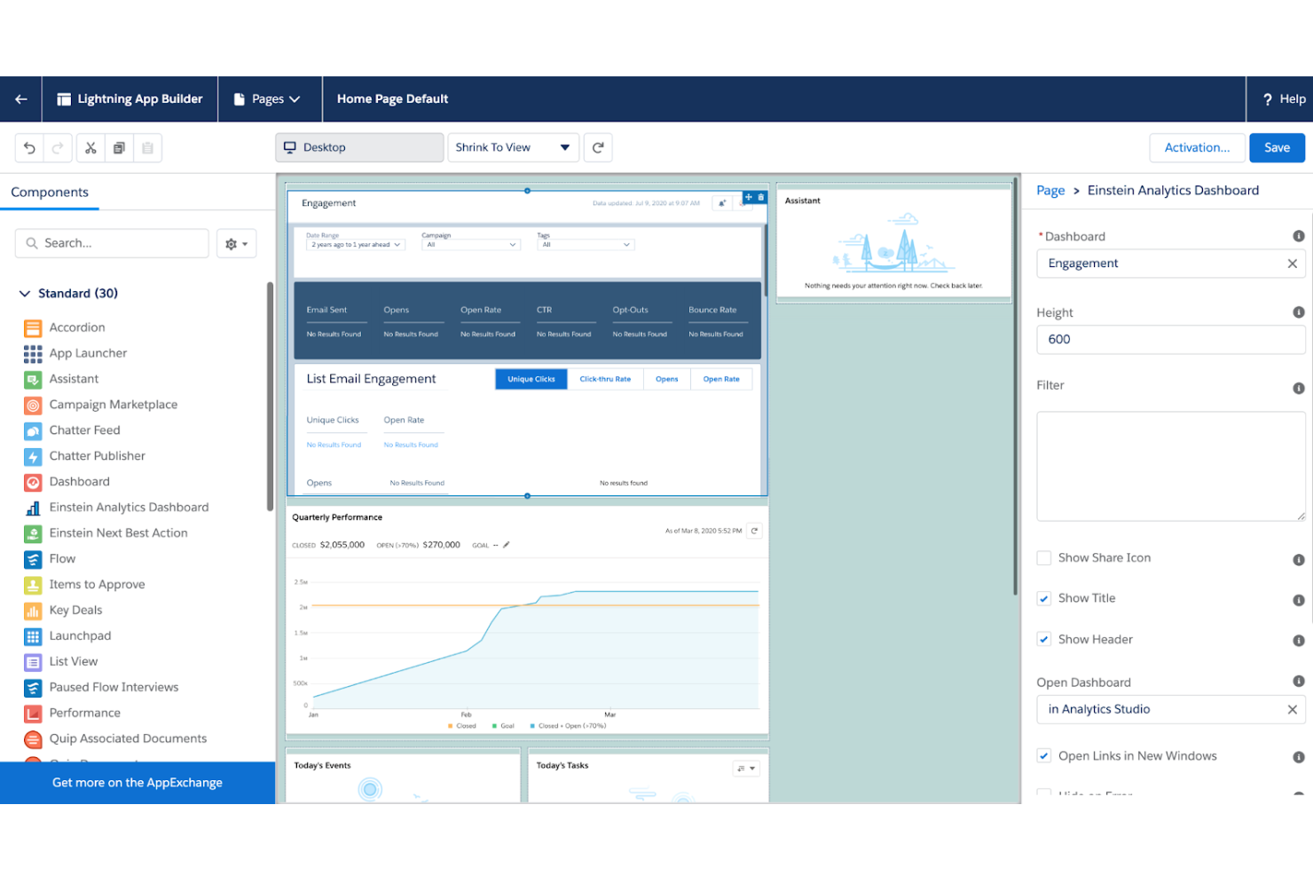
Task: Switch to Click-thru Rate tab
Action: (x=605, y=379)
